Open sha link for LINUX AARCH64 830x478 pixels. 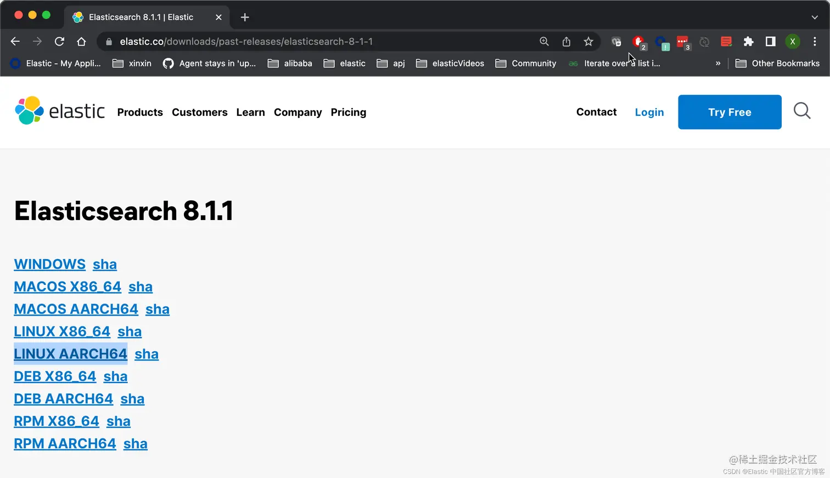coord(147,354)
